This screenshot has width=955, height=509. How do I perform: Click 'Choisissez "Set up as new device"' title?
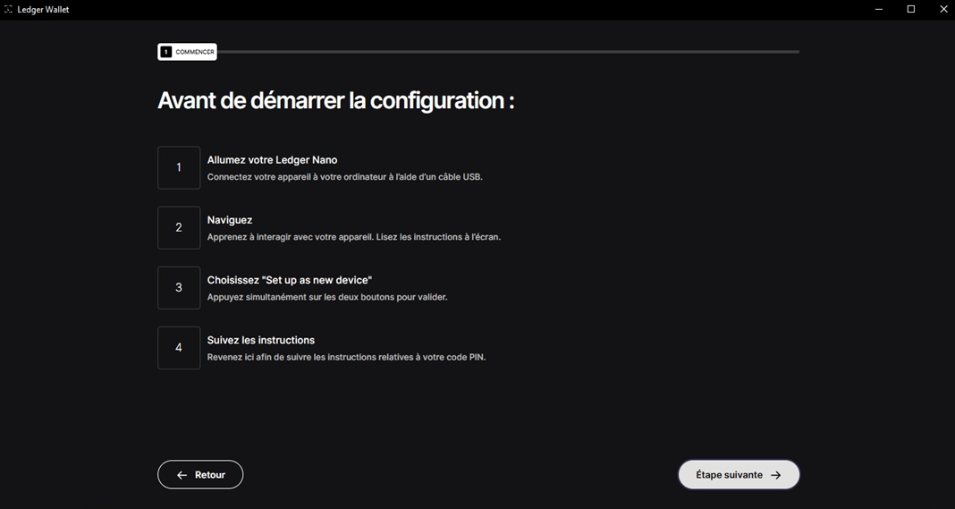coord(290,280)
